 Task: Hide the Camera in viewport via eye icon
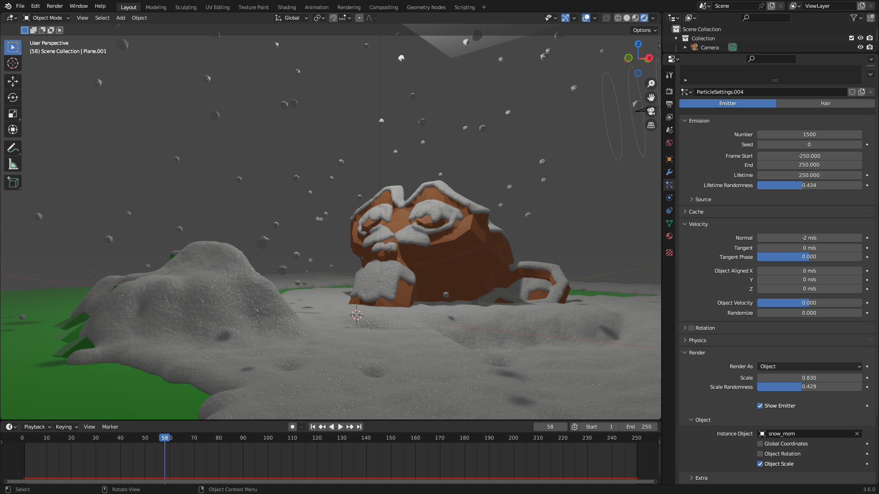(860, 47)
